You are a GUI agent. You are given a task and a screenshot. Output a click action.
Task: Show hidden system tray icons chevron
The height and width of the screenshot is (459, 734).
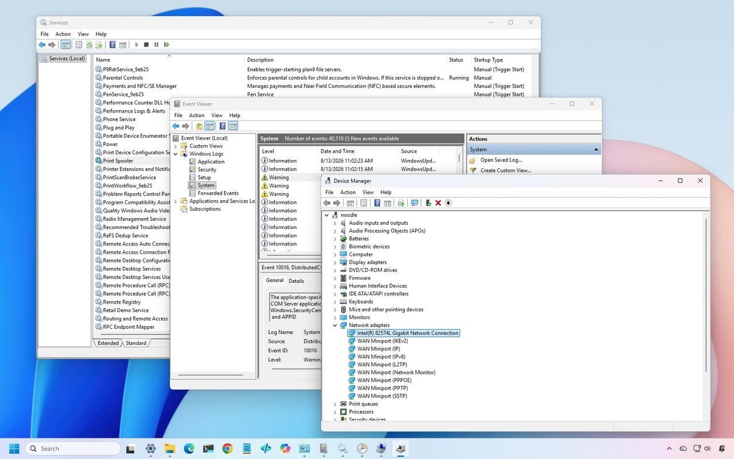tap(669, 449)
